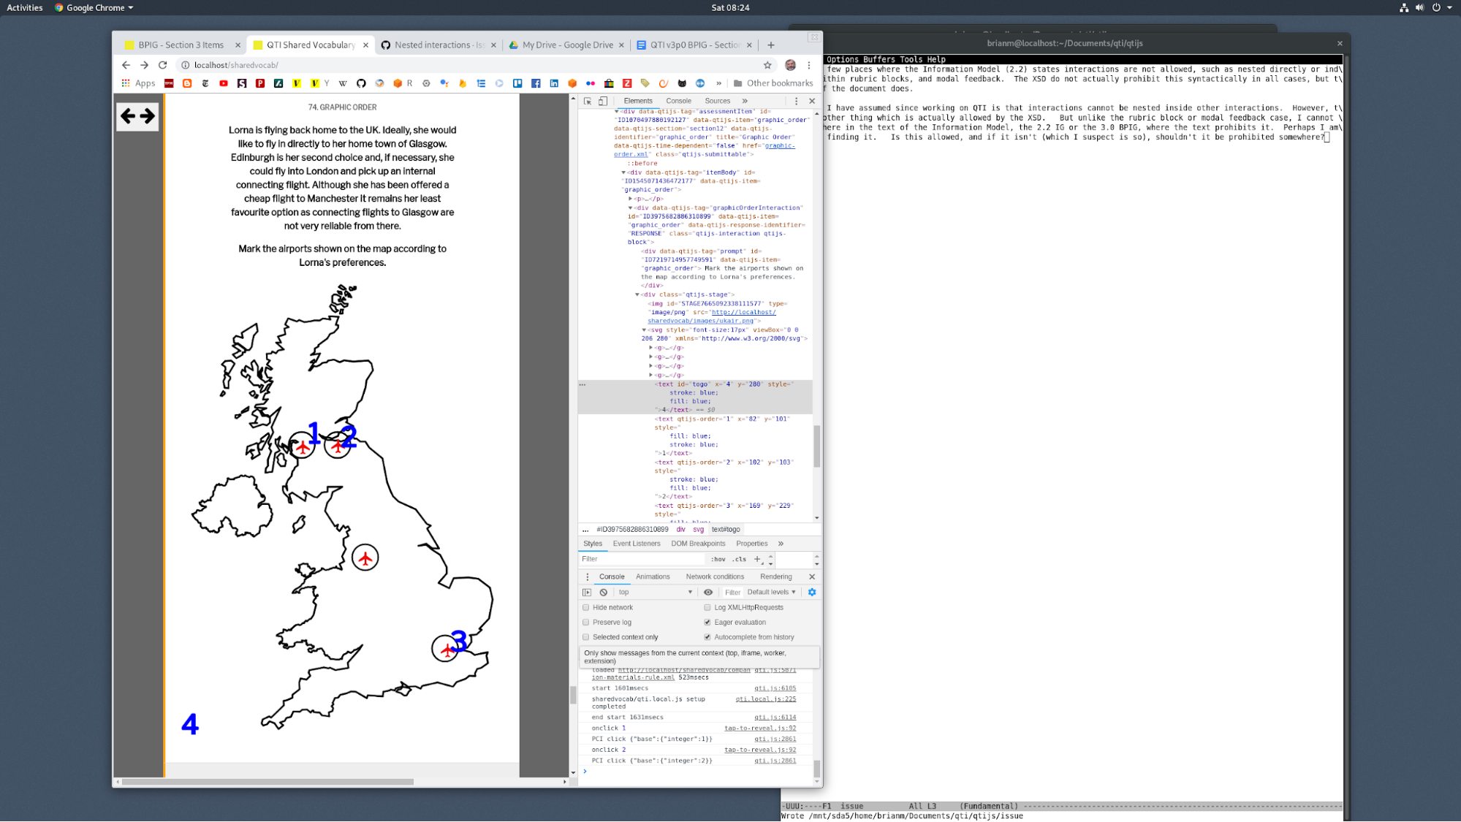Activate the inspect element picker icon
The width and height of the screenshot is (1461, 822).
tap(588, 102)
